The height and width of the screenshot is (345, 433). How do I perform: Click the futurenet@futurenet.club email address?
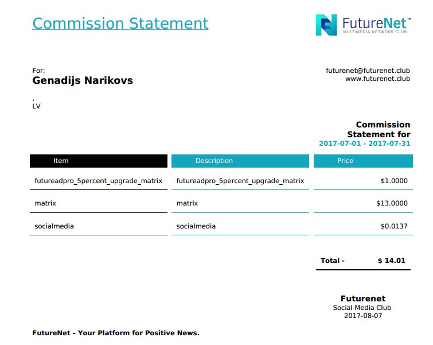pos(368,71)
